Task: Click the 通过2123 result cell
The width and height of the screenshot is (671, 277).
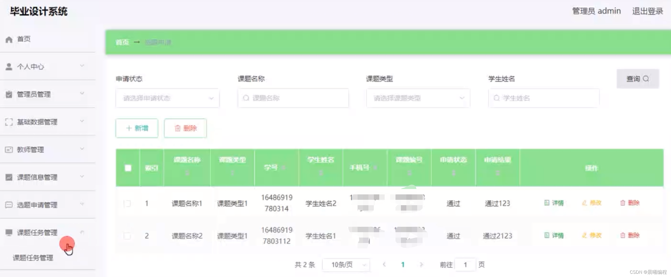Action: [x=497, y=236]
